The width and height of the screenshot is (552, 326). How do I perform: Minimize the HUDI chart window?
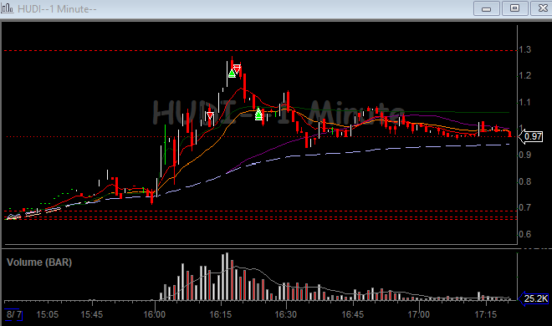[x=487, y=8]
